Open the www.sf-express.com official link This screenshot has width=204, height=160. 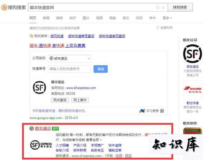coord(81,88)
